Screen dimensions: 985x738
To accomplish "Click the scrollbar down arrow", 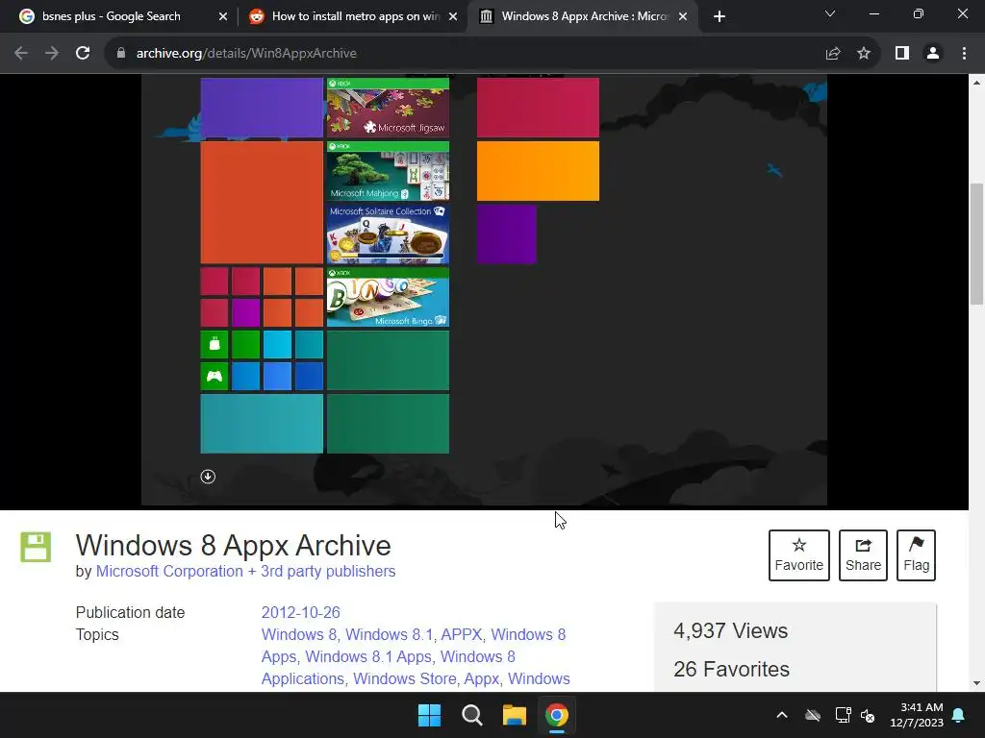I will click(x=976, y=683).
